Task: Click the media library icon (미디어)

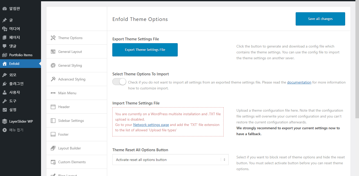Action: (x=5, y=29)
